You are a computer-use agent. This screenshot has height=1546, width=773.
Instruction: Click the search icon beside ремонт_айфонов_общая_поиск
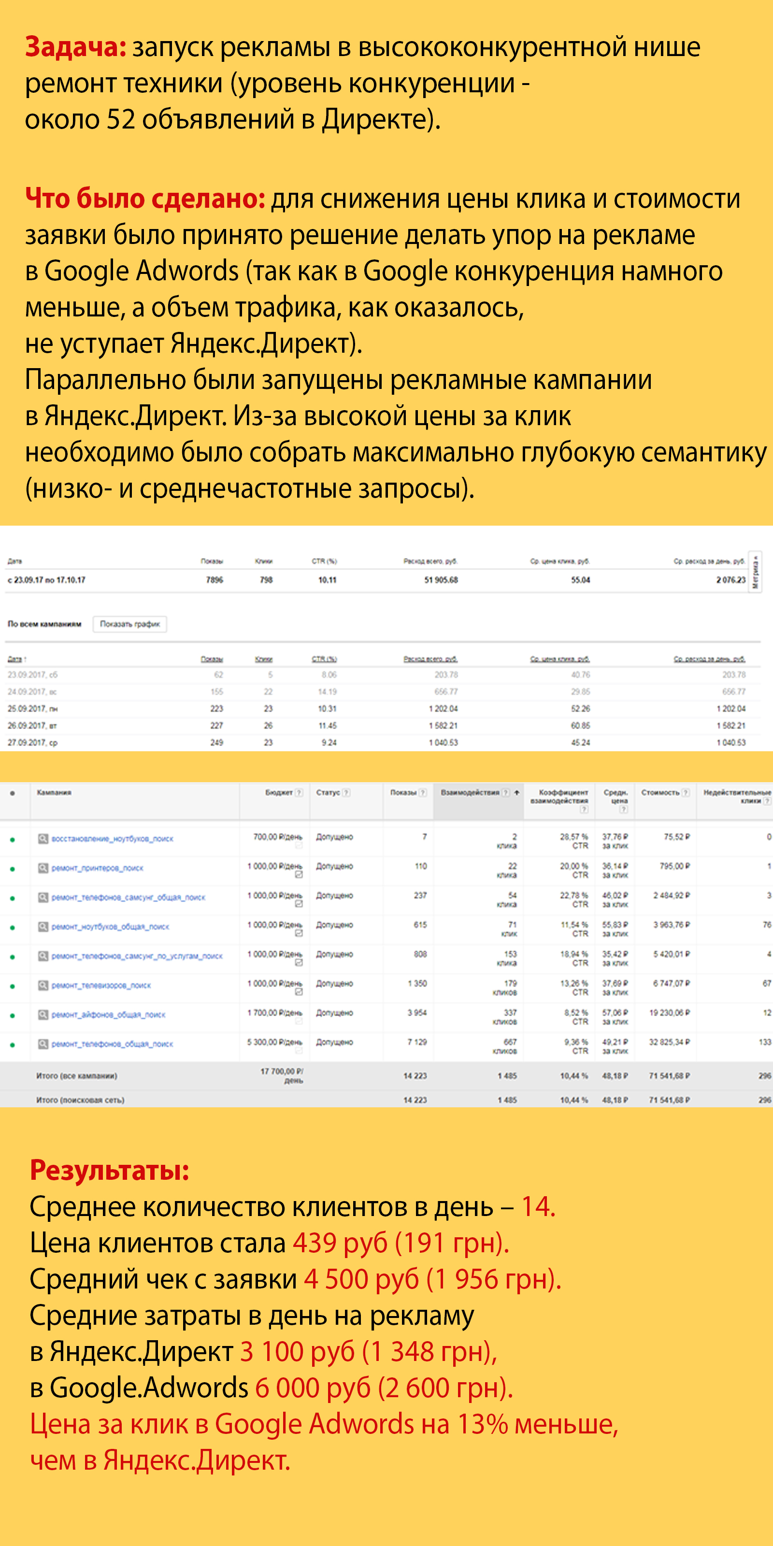click(43, 1015)
